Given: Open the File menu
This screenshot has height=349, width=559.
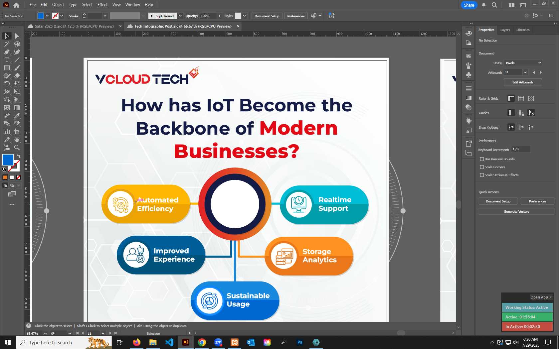Looking at the screenshot, I should point(33,5).
